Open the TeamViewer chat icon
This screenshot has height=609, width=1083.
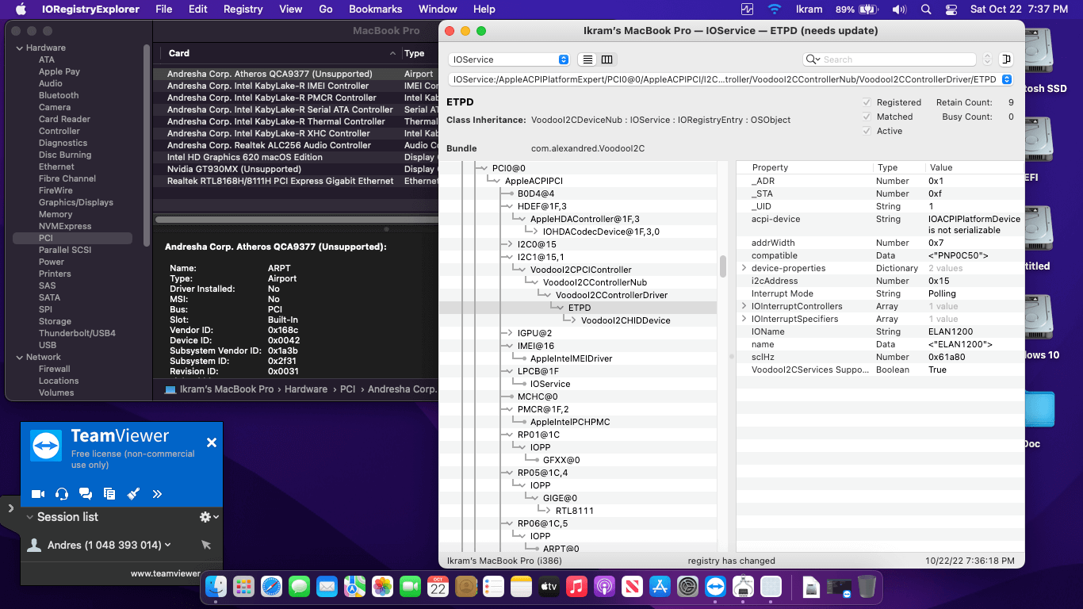coord(86,494)
